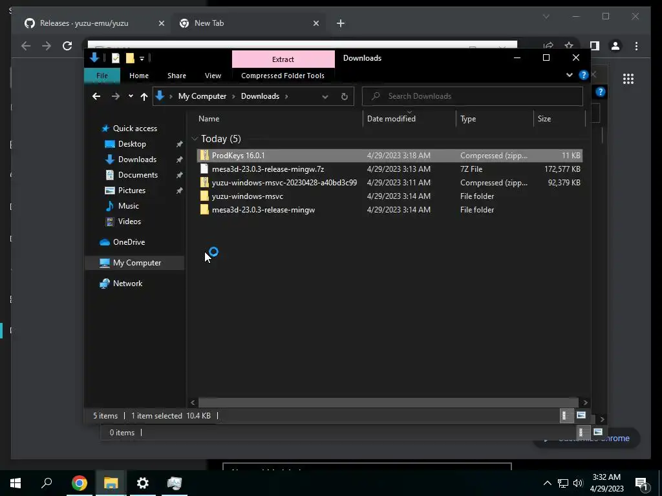Open the Share ribbon tab
Image resolution: width=662 pixels, height=496 pixels.
click(176, 76)
